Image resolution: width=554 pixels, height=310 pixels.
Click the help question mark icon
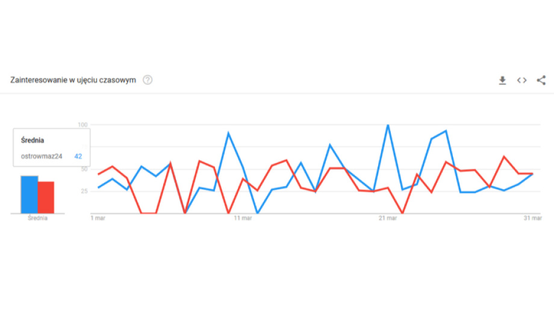[x=148, y=80]
